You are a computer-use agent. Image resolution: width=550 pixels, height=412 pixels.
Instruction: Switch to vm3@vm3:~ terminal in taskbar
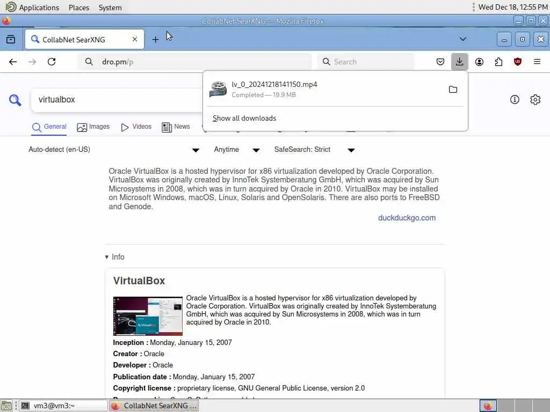(63, 406)
